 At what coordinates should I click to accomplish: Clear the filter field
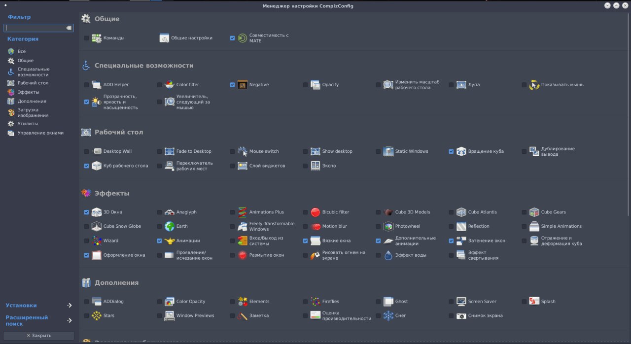coord(69,28)
